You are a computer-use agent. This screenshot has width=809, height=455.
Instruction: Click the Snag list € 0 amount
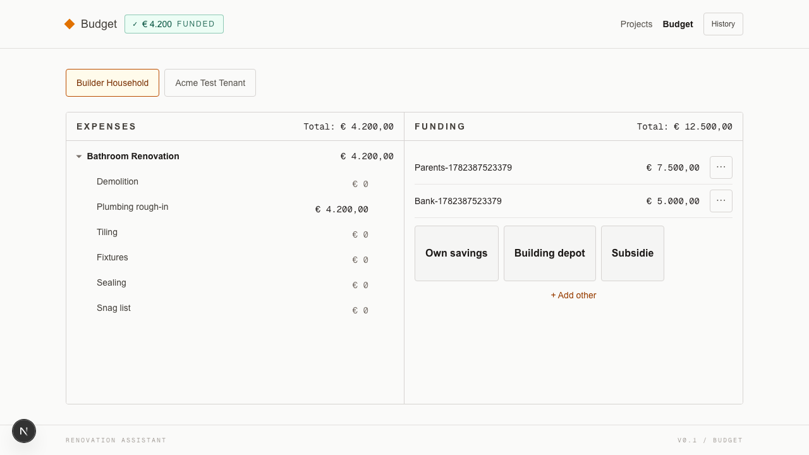pyautogui.click(x=360, y=310)
